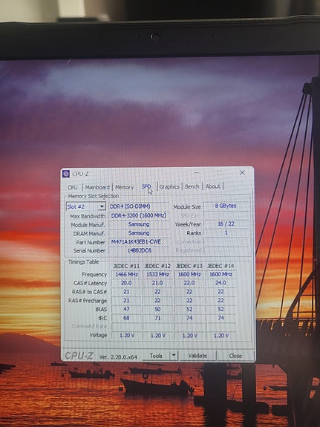Click the Module Size 8 GBytes field
Screen dimensions: 320x427
[226, 206]
